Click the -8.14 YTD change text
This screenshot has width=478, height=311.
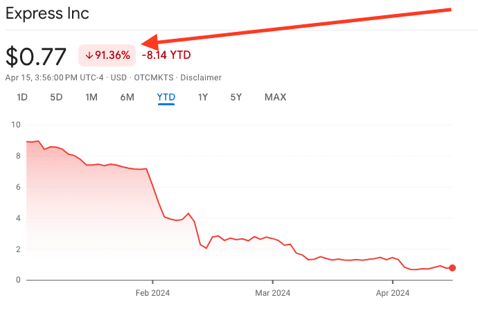tap(166, 55)
